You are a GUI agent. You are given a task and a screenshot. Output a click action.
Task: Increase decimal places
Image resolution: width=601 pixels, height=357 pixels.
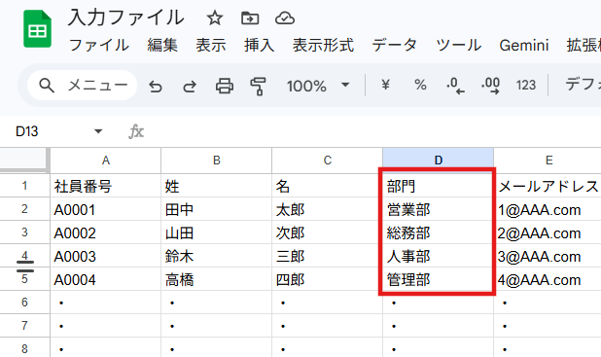(x=490, y=86)
